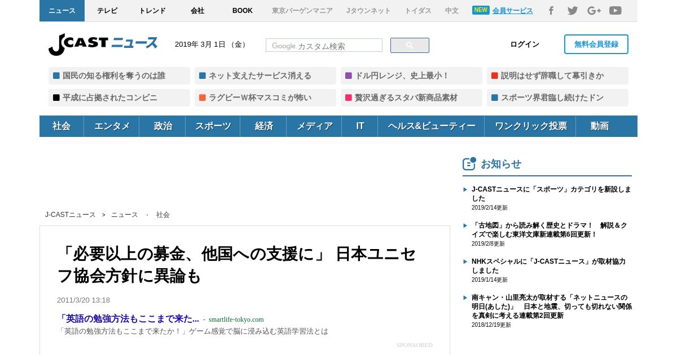This screenshot has height=355, width=677.
Task: Open headline 平成に占拠されたコンビニ
Action: pyautogui.click(x=119, y=97)
